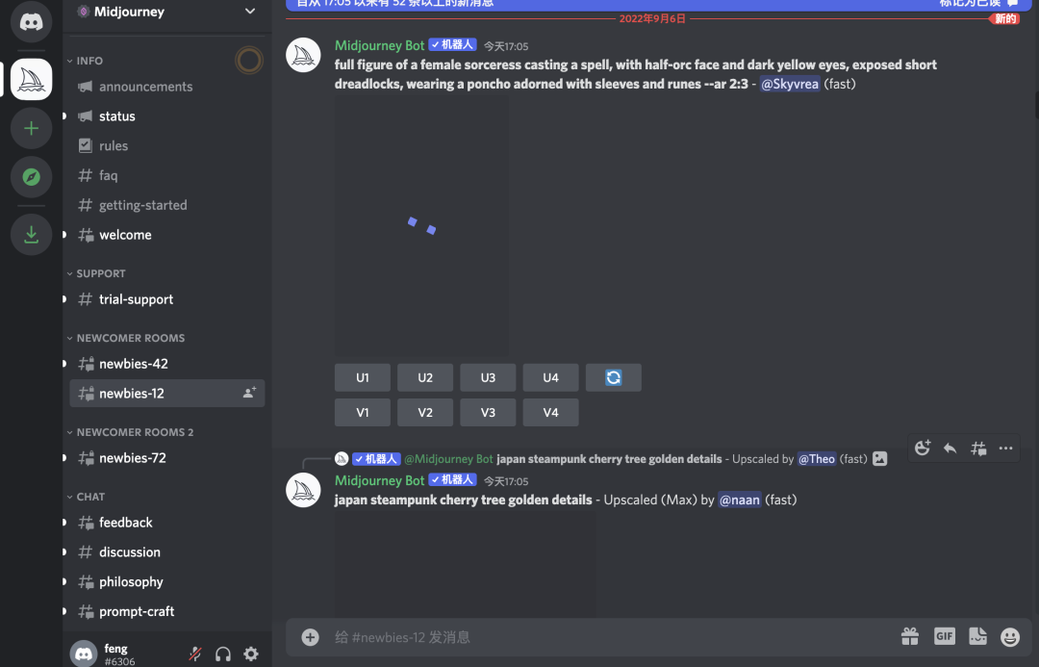
Task: Upscale image with U4 button
Action: pos(550,377)
